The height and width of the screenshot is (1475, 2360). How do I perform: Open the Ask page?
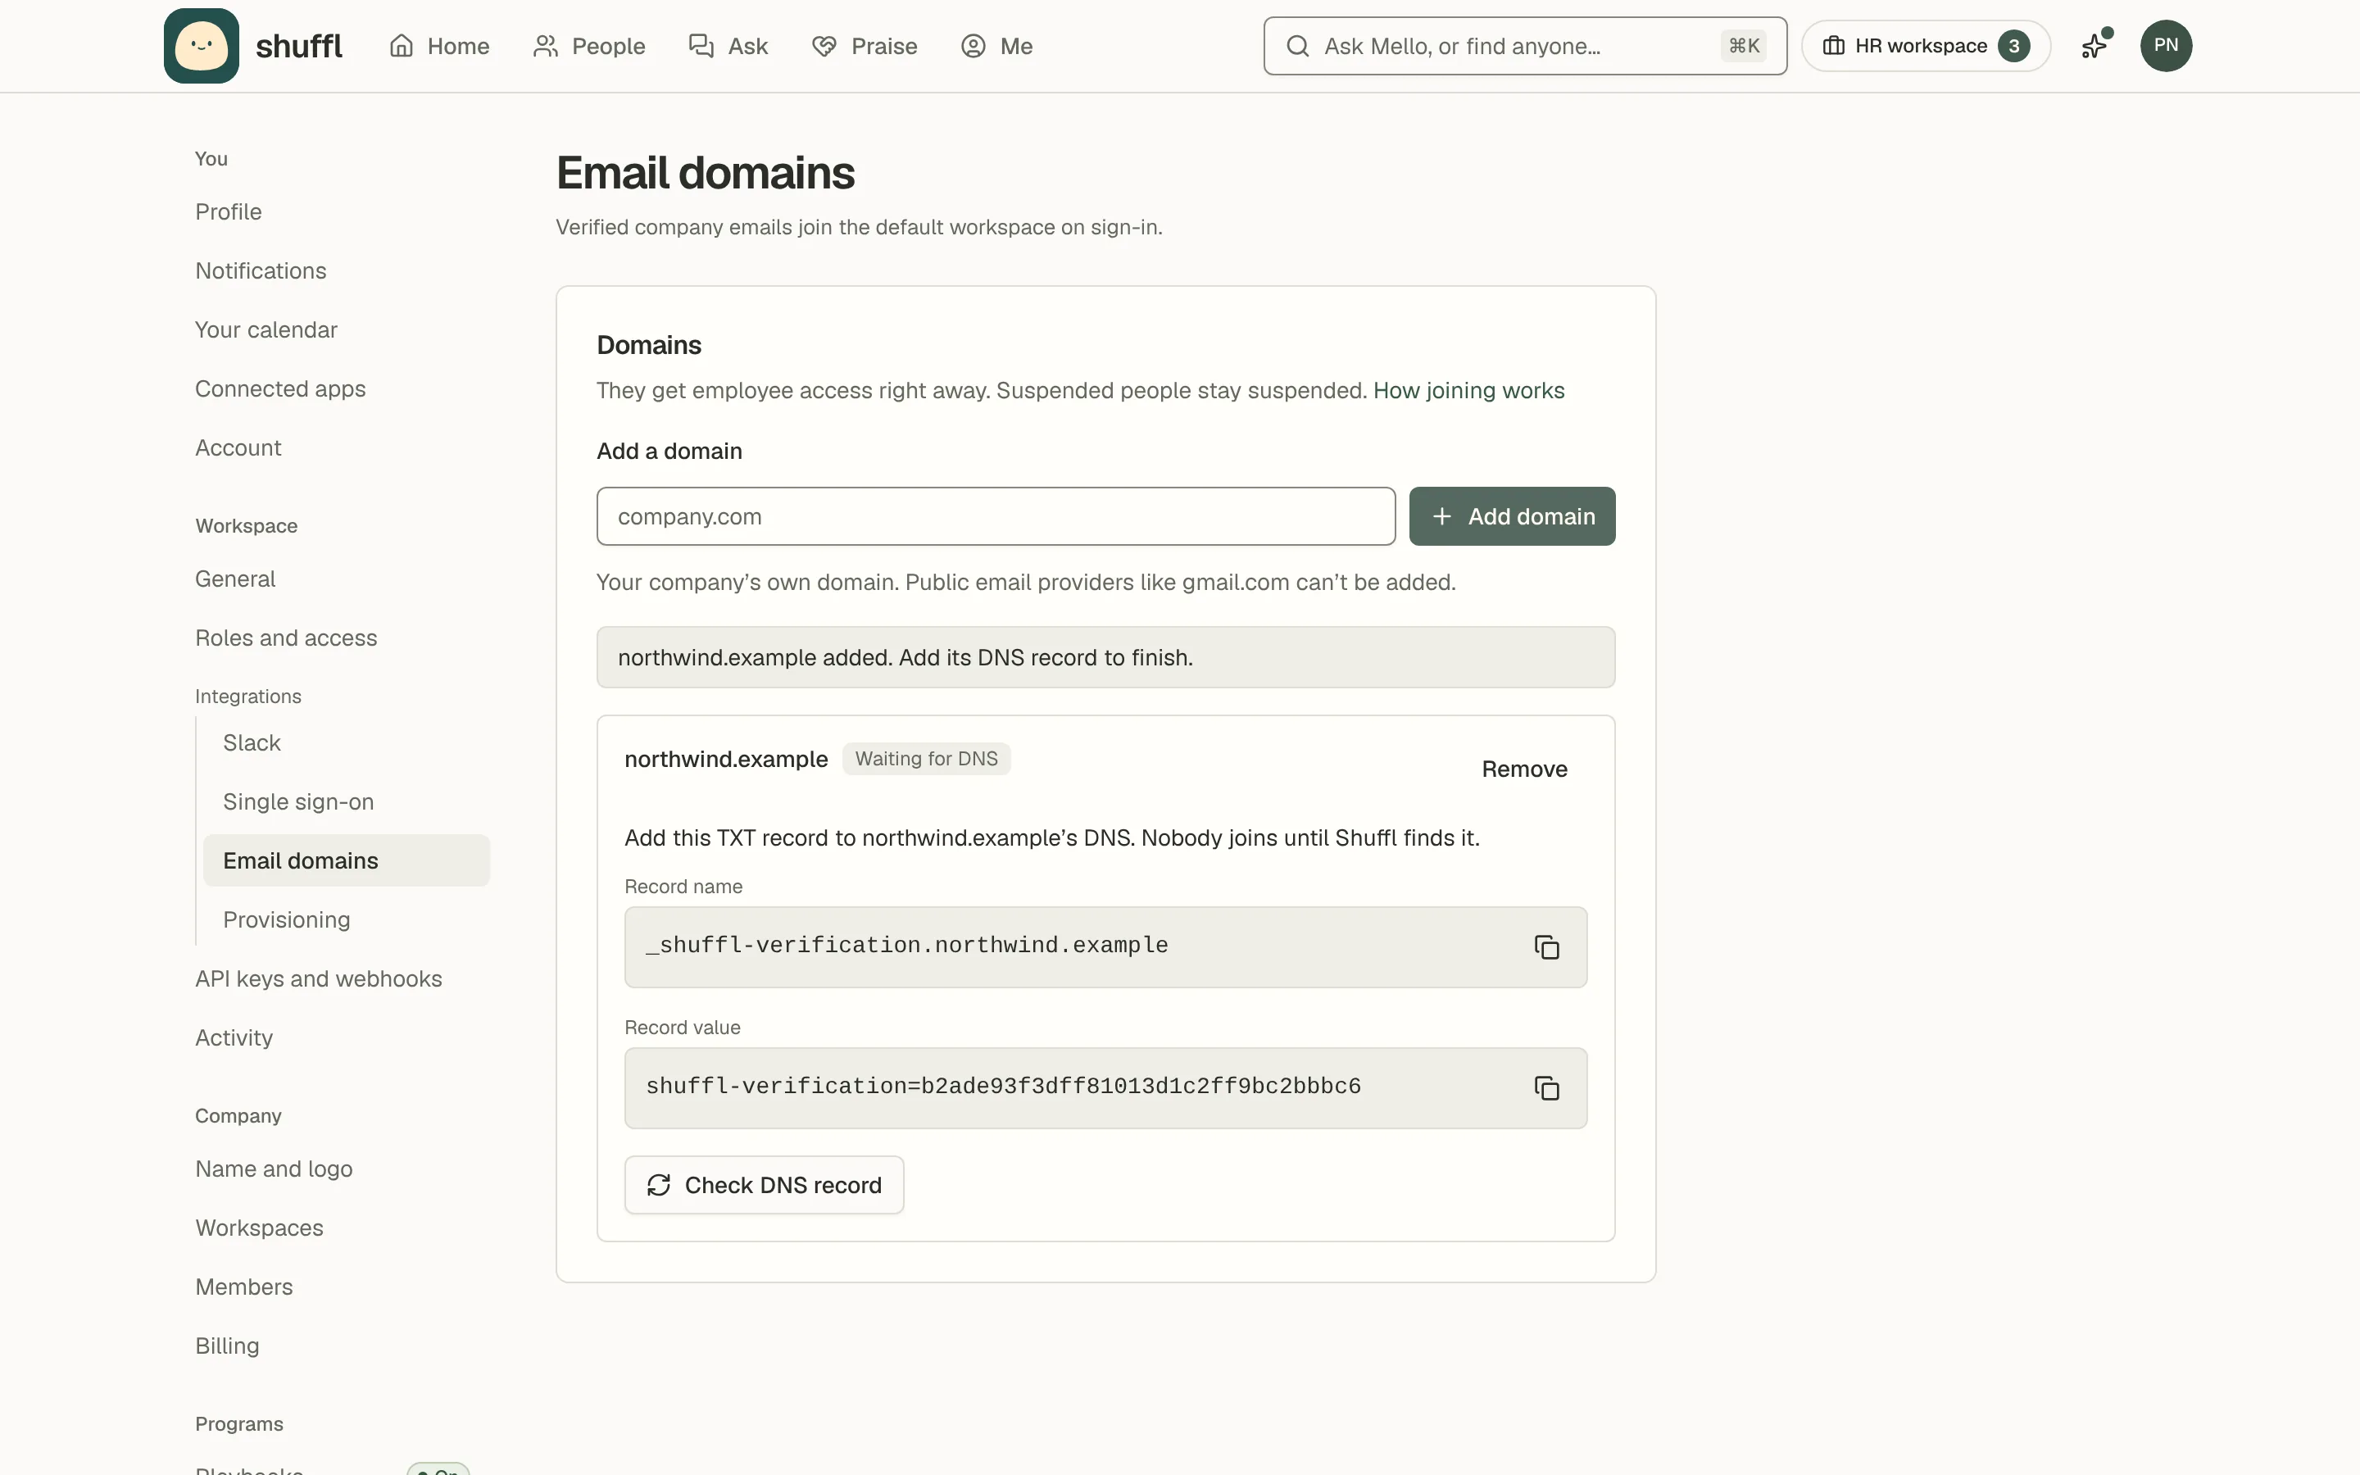click(728, 46)
